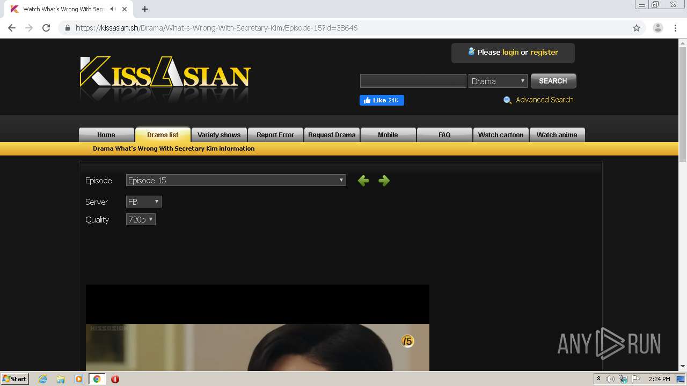Click the register link
Viewport: 687px width, 386px height.
[544, 52]
